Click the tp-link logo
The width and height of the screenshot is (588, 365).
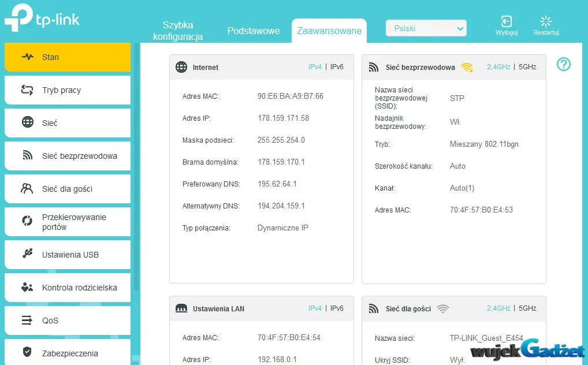click(x=42, y=18)
